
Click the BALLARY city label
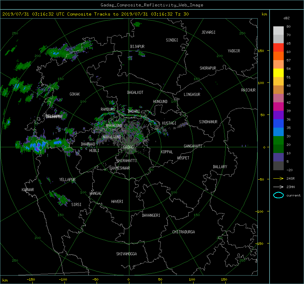[x=220, y=167]
